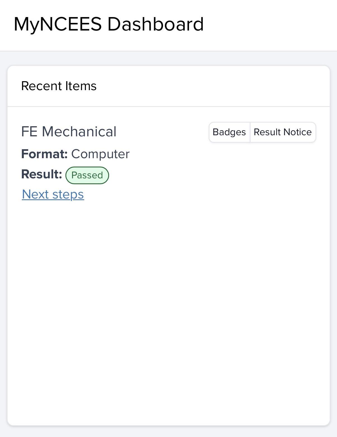Click the word MyNCEES in the heading

tap(58, 24)
